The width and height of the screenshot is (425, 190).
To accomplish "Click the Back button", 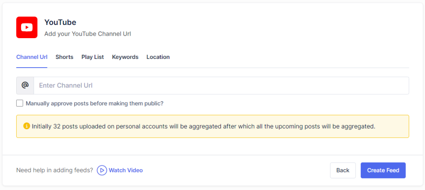I will click(342, 170).
